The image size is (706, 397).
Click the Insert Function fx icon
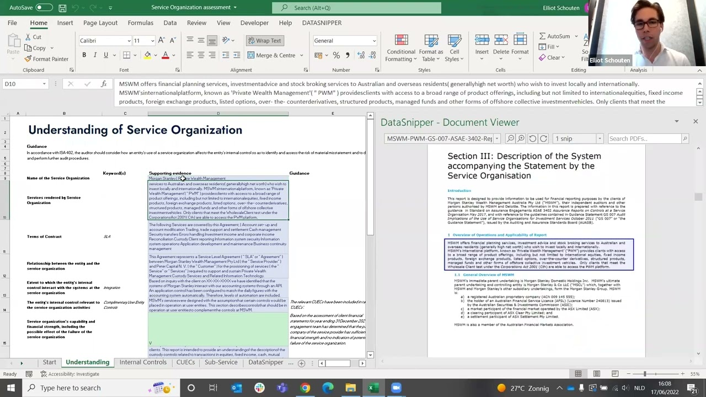pyautogui.click(x=104, y=84)
